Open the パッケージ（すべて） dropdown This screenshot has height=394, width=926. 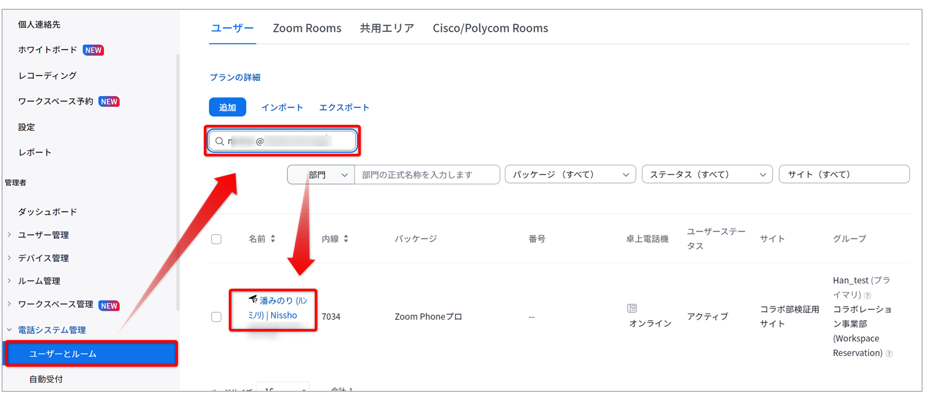[570, 174]
